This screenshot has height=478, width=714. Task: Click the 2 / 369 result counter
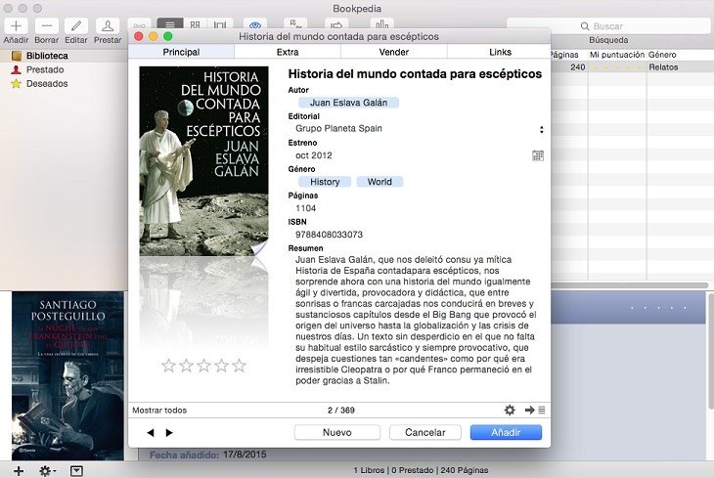[x=341, y=411]
